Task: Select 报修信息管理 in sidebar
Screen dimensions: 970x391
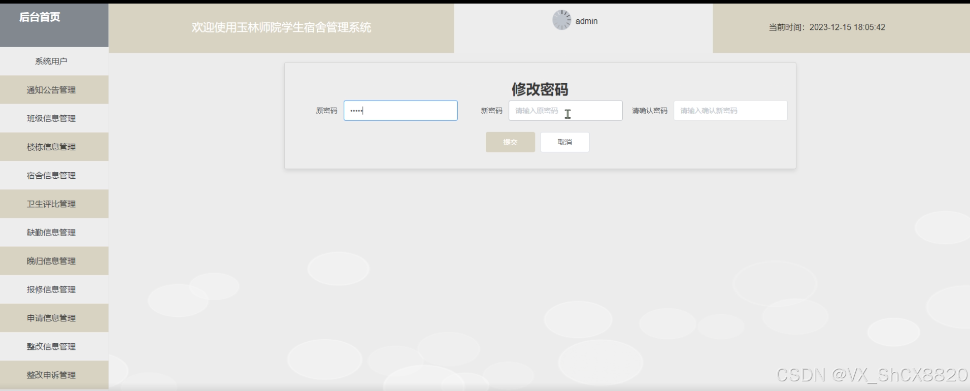Action: coord(54,289)
